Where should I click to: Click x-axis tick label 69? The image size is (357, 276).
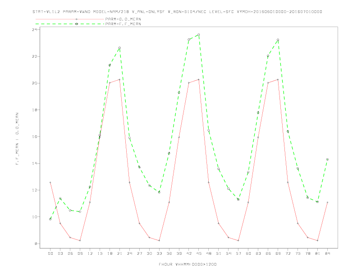pos(278,253)
